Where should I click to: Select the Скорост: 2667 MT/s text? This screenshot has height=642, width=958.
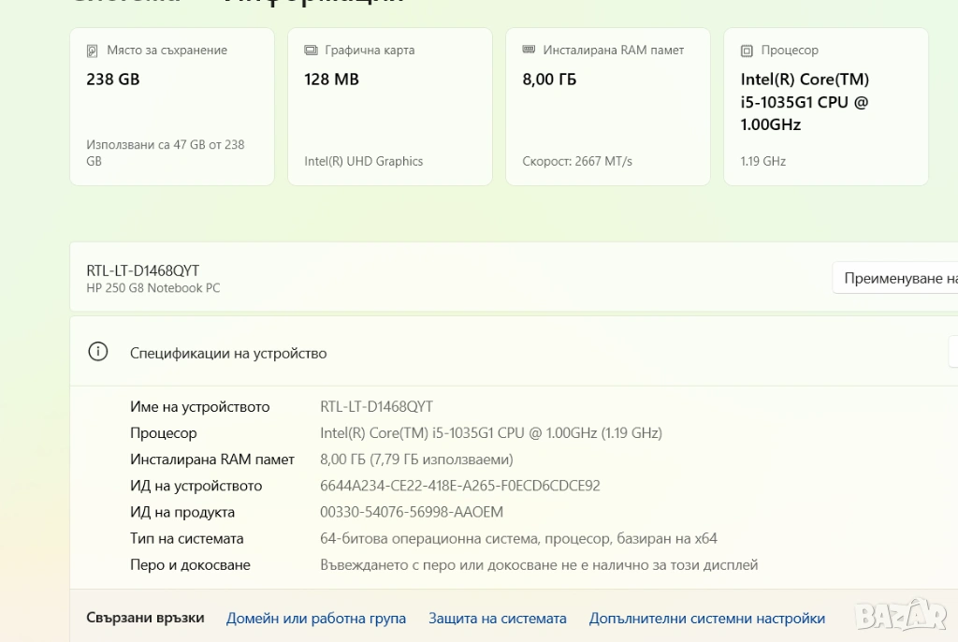[577, 161]
